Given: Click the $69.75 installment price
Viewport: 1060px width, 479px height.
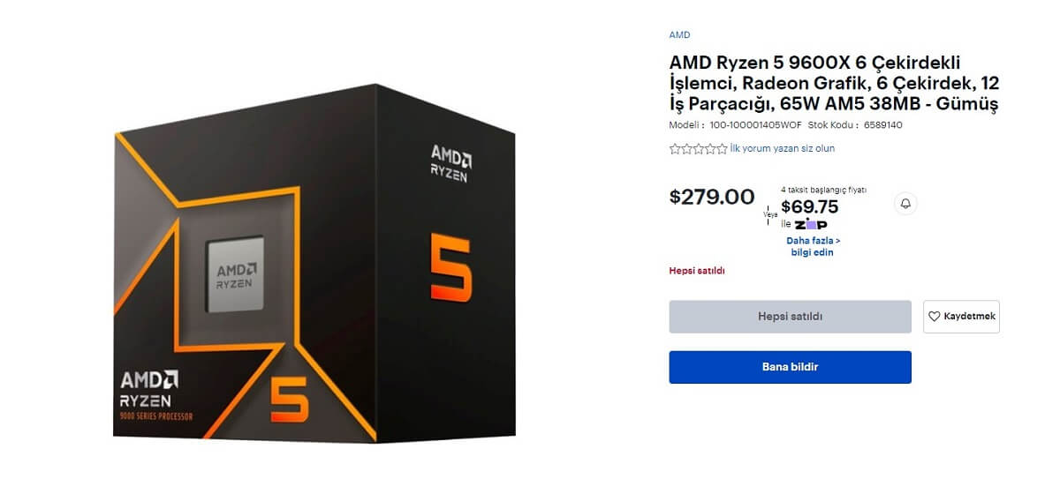Looking at the screenshot, I should [x=809, y=206].
